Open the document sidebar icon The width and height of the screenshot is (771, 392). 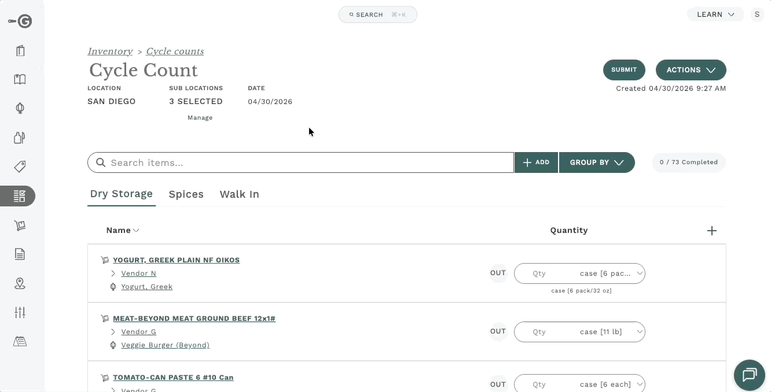(x=20, y=254)
